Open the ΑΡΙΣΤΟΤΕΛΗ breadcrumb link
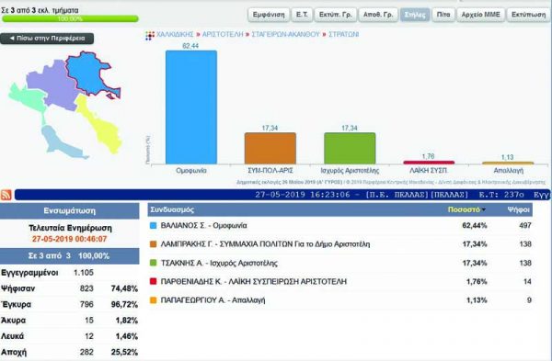The image size is (552, 361). click(x=223, y=35)
